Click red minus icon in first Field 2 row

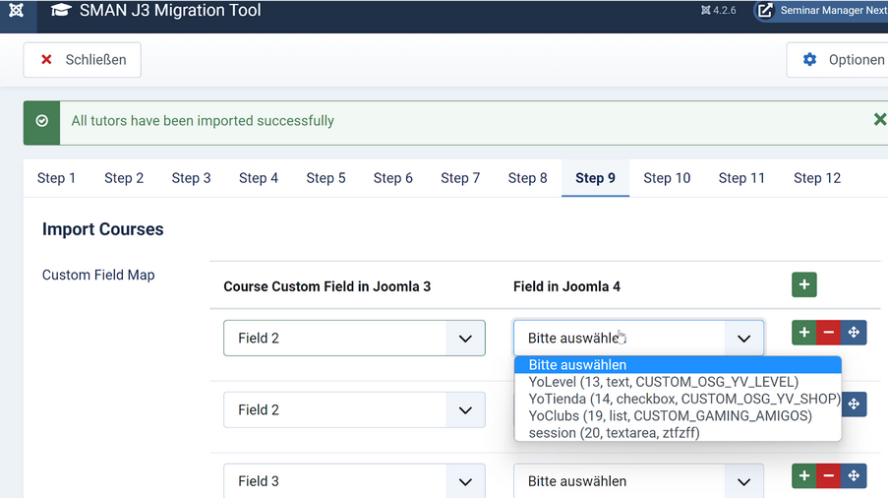(x=828, y=333)
